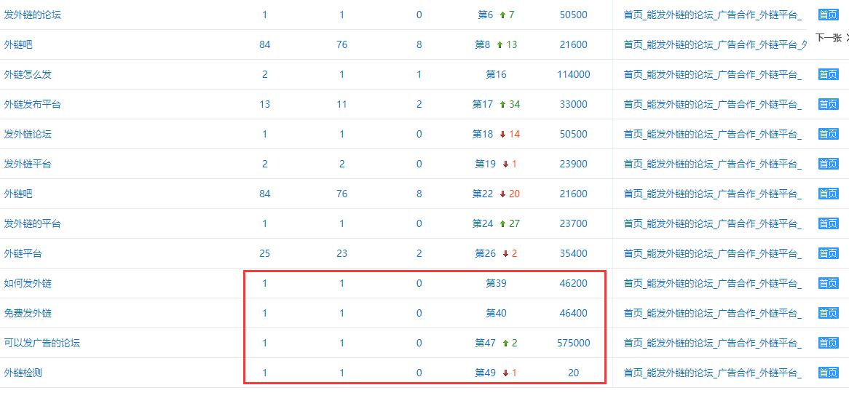Click 首页 badge in 外链检测 row
Viewport: 849px width, 393px height.
tap(828, 373)
